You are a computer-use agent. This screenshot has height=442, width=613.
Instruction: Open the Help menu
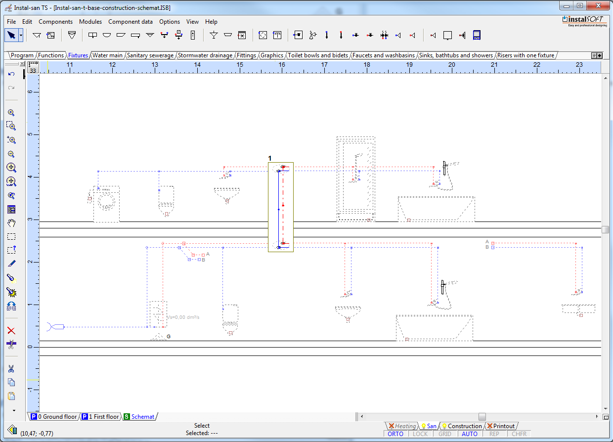pos(211,22)
